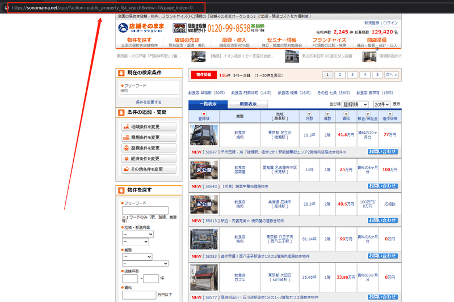Click the orange arrow icon beside 現在の検索条件
Screen dimensions: 454x302
click(x=121, y=73)
